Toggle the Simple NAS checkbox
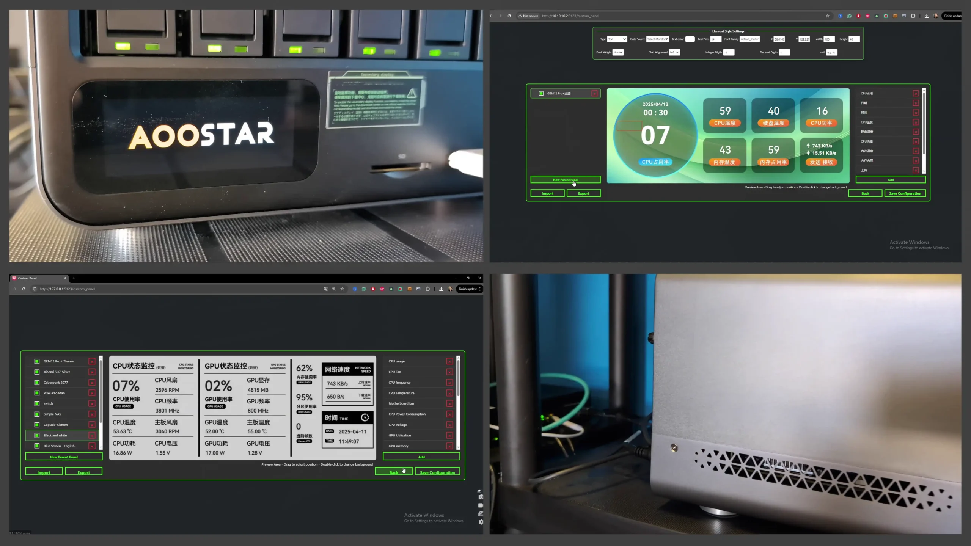This screenshot has width=971, height=546. point(37,414)
